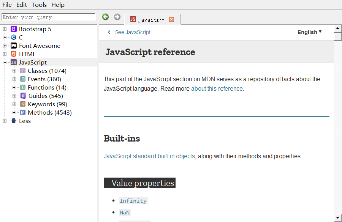Select Font Awesome in the tree
This screenshot has width=342, height=222.
pyautogui.click(x=40, y=46)
